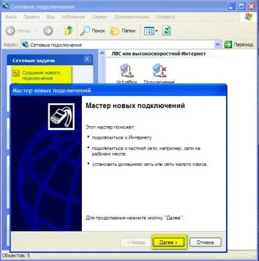Open the Вид menu
This screenshot has width=259, height=261.
pyautogui.click(x=50, y=17)
